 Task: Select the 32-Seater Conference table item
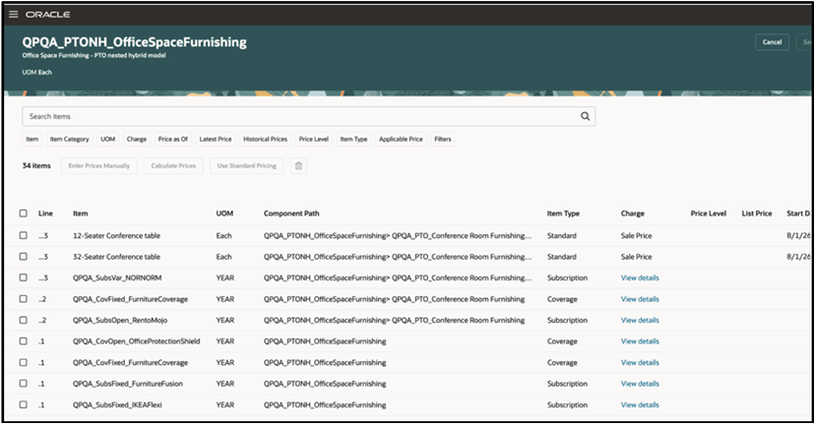click(x=116, y=257)
